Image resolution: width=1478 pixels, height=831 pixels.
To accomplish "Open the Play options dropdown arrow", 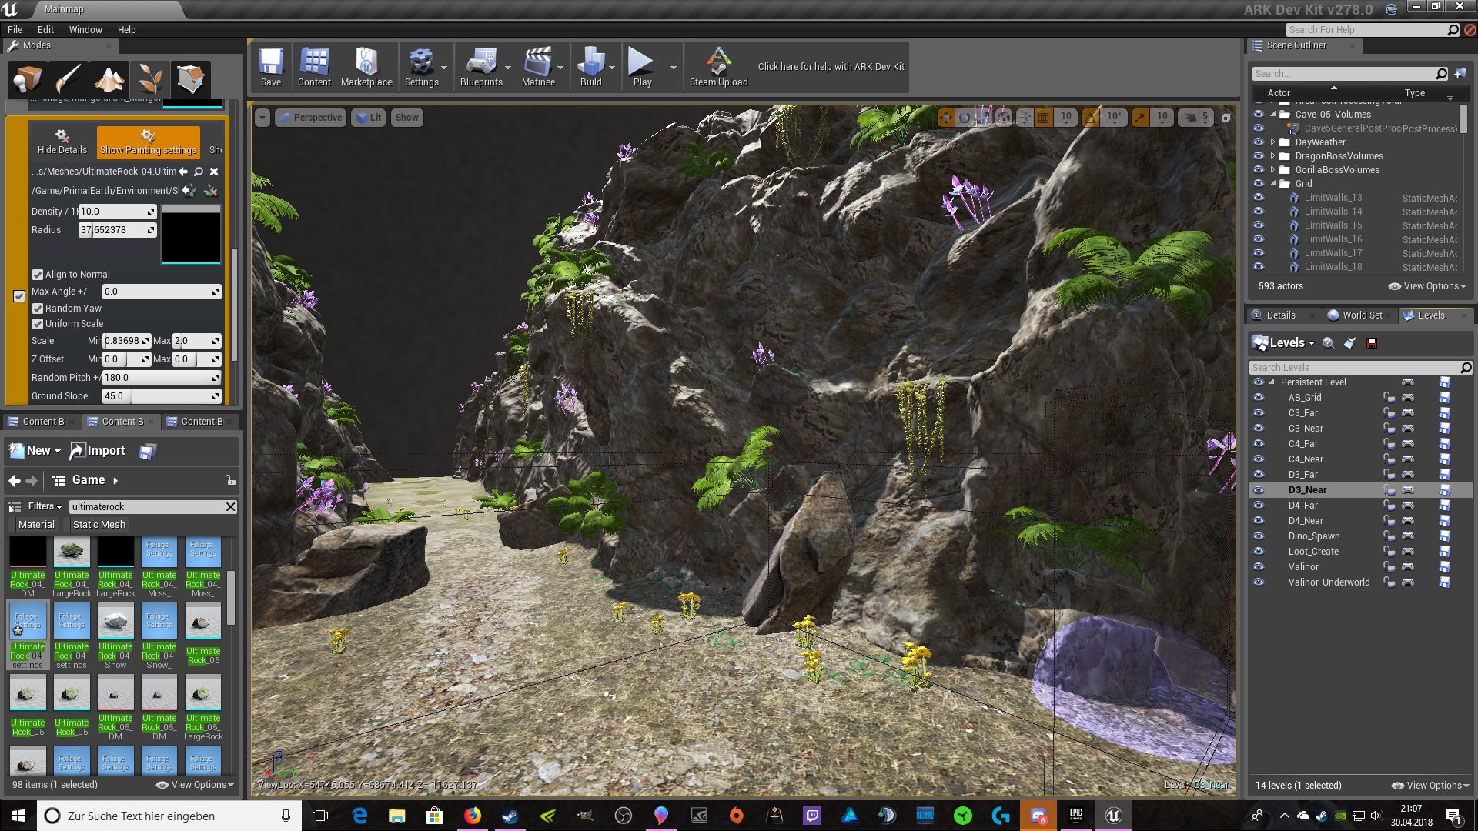I will 674,68.
